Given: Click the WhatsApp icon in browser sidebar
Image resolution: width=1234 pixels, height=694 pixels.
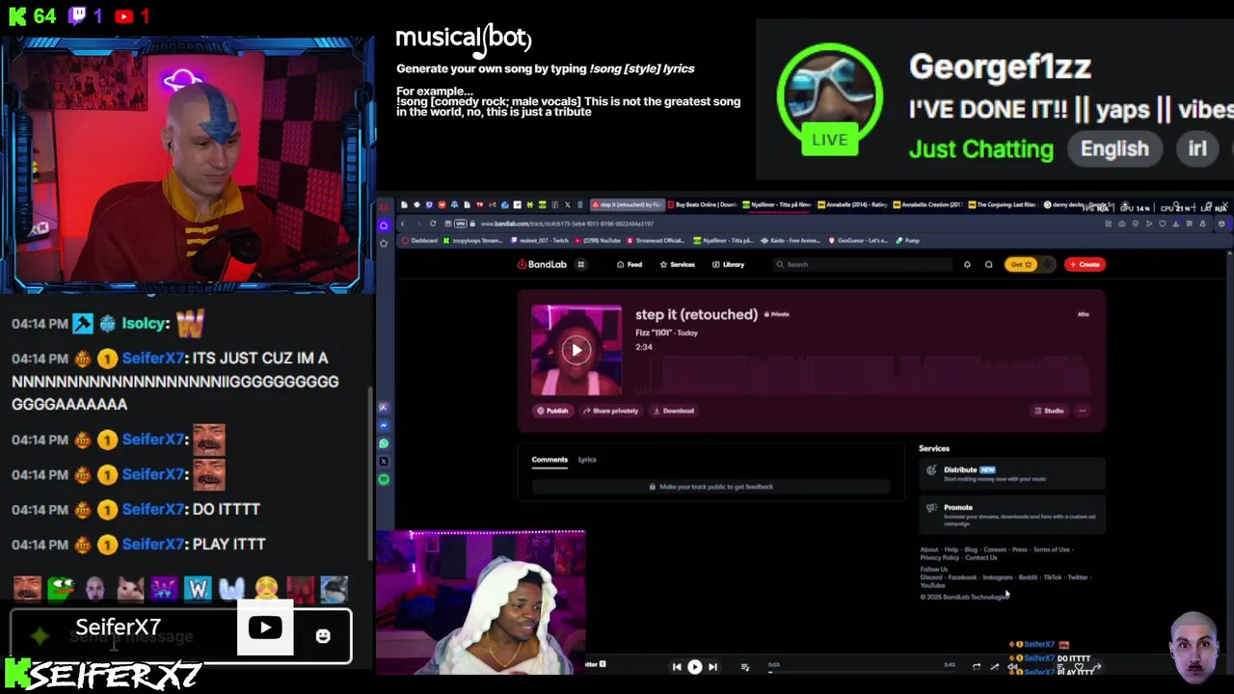Looking at the screenshot, I should tap(384, 443).
